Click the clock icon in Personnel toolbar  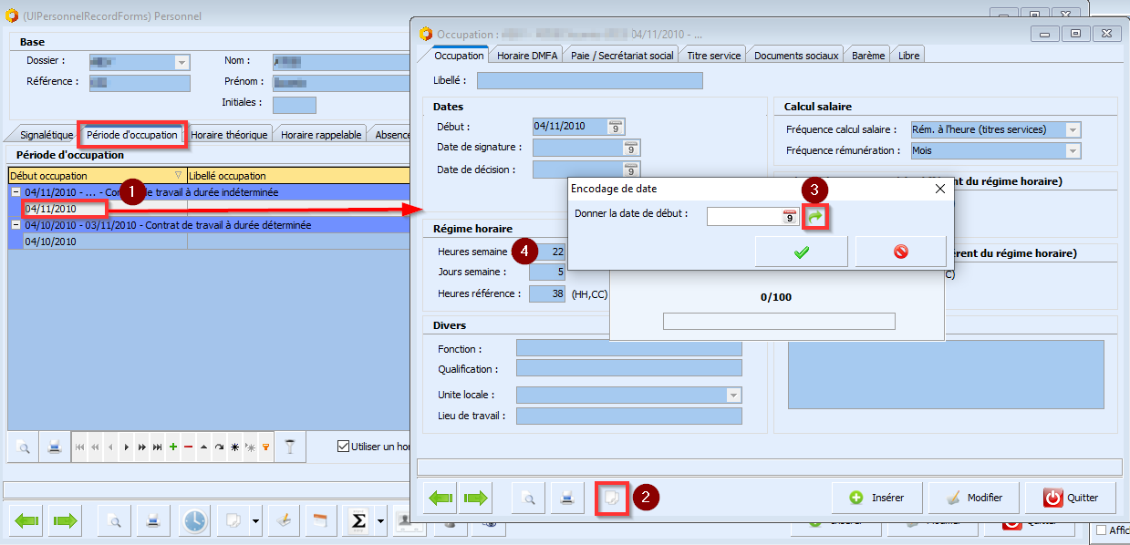(195, 520)
